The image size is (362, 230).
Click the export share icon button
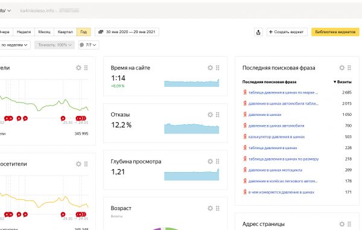point(258,32)
